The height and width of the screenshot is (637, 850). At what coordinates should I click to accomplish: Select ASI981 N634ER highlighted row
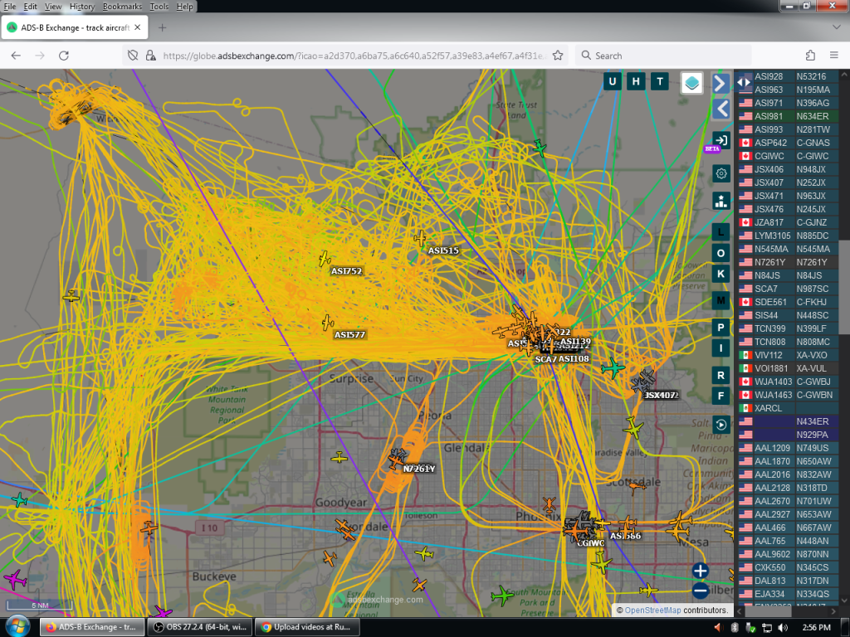pyautogui.click(x=789, y=116)
